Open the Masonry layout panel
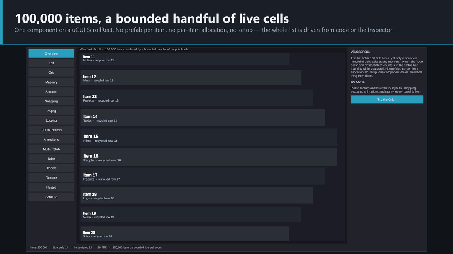This screenshot has height=254, width=453. click(x=51, y=82)
